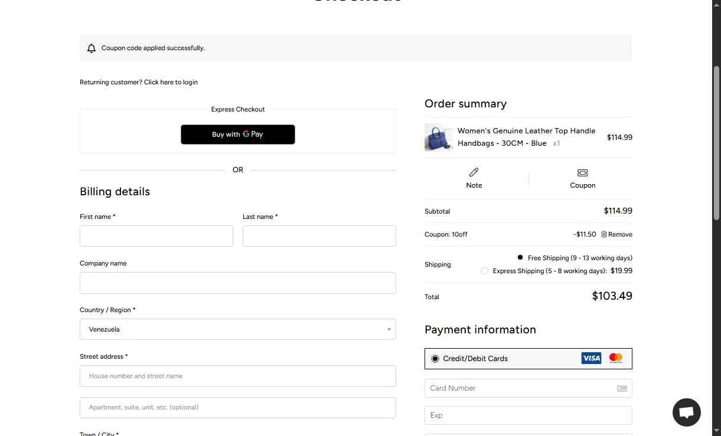Viewport: 721px width, 436px height.
Task: Select Credit/Debit Cards payment method
Action: pos(435,359)
